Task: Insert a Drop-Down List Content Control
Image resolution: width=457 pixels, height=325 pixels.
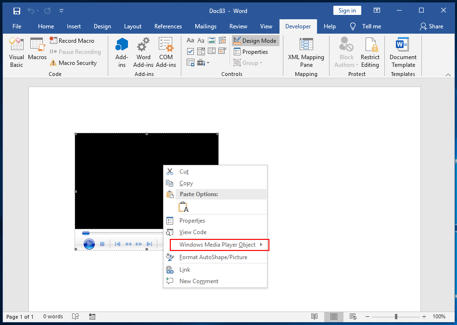Action: 211,51
